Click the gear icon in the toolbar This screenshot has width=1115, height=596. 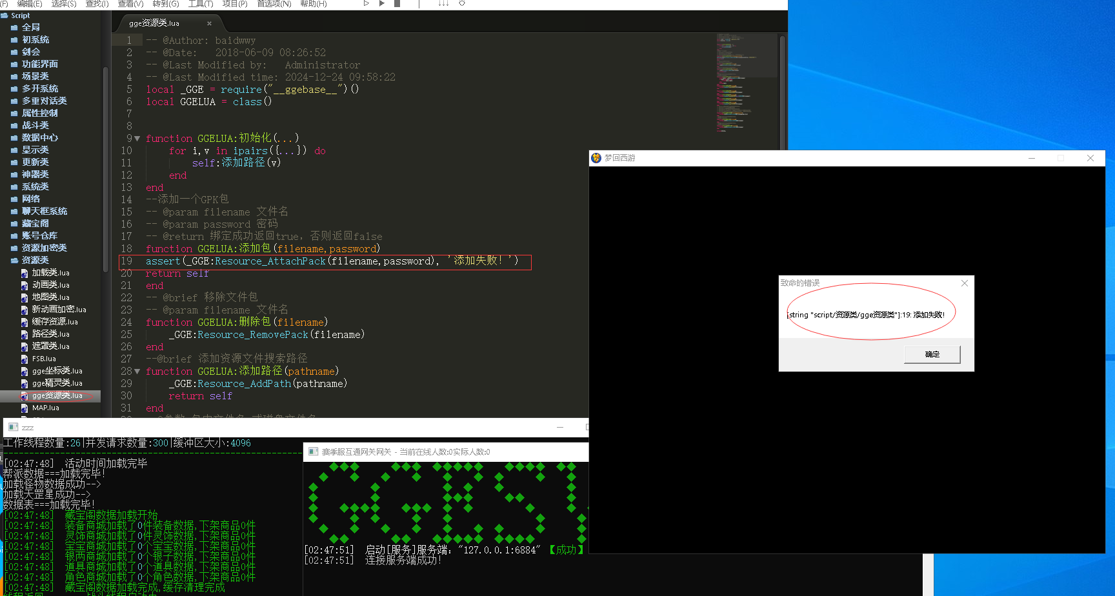click(462, 3)
